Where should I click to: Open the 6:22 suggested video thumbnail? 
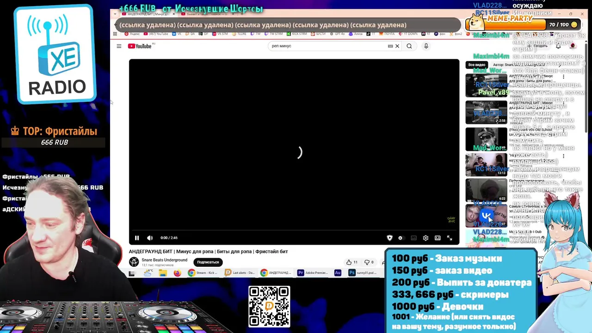coord(486,191)
